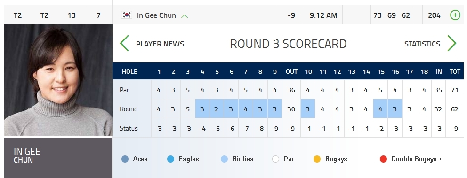The height and width of the screenshot is (178, 467).
Task: Click the round 3 score 62 in the player row
Action: tap(406, 15)
